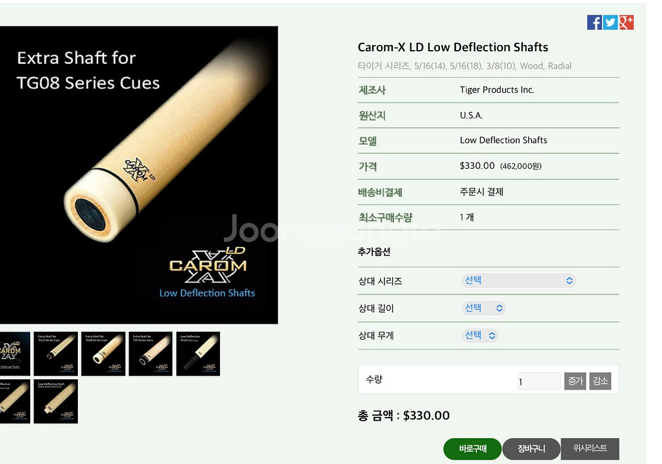Click the 수량 quantity input field
Viewport: 662px width, 464px height.
(x=539, y=381)
